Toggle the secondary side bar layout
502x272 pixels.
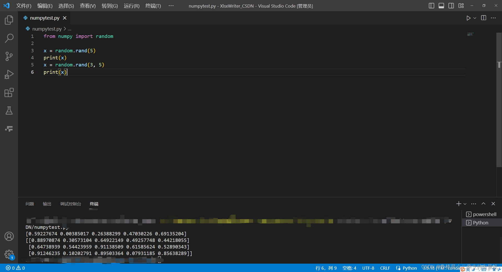(451, 6)
